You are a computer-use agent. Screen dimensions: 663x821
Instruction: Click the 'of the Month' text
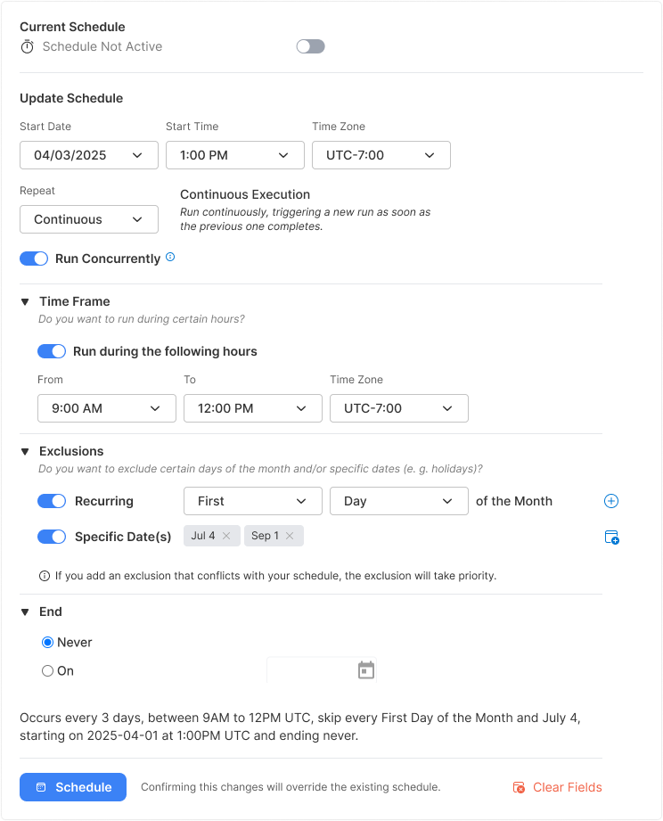click(x=514, y=501)
